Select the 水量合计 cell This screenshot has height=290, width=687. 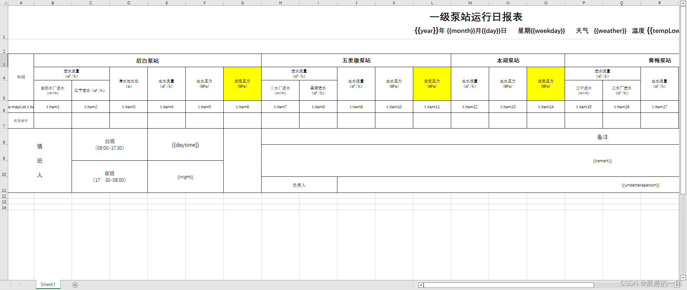click(21, 121)
